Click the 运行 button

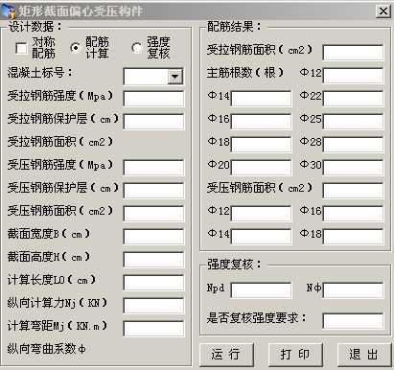(226, 355)
